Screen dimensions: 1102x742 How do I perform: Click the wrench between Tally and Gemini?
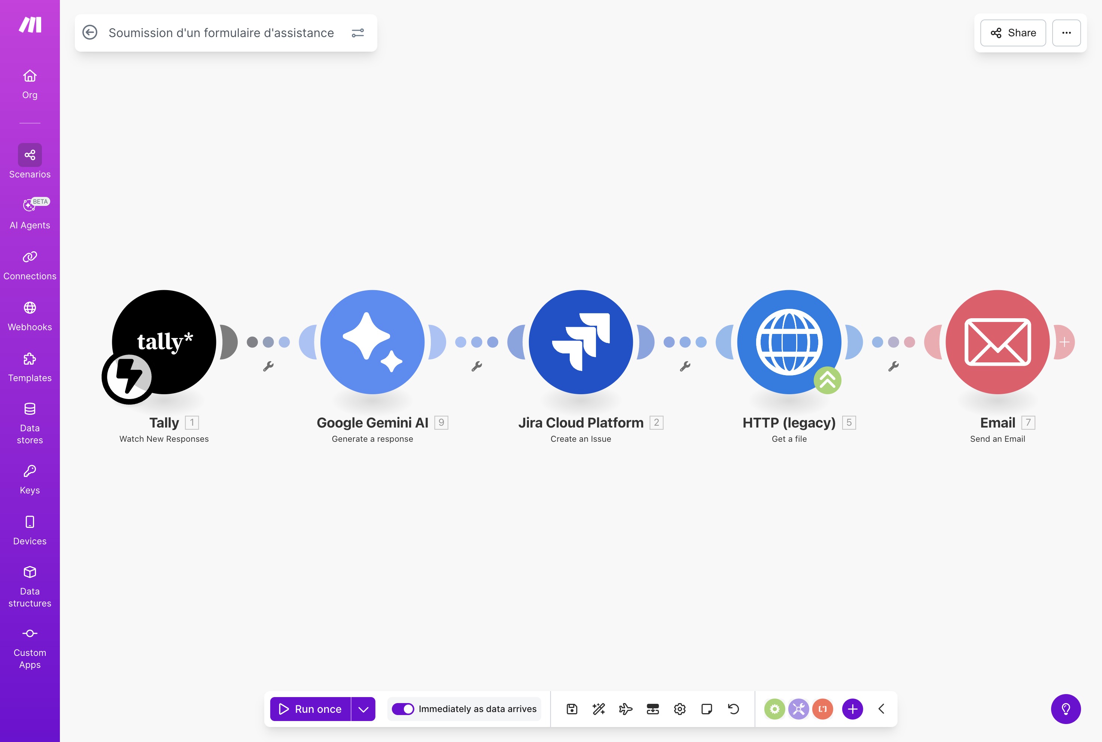pos(268,366)
